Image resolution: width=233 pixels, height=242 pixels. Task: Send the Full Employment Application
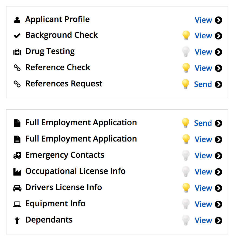(203, 123)
